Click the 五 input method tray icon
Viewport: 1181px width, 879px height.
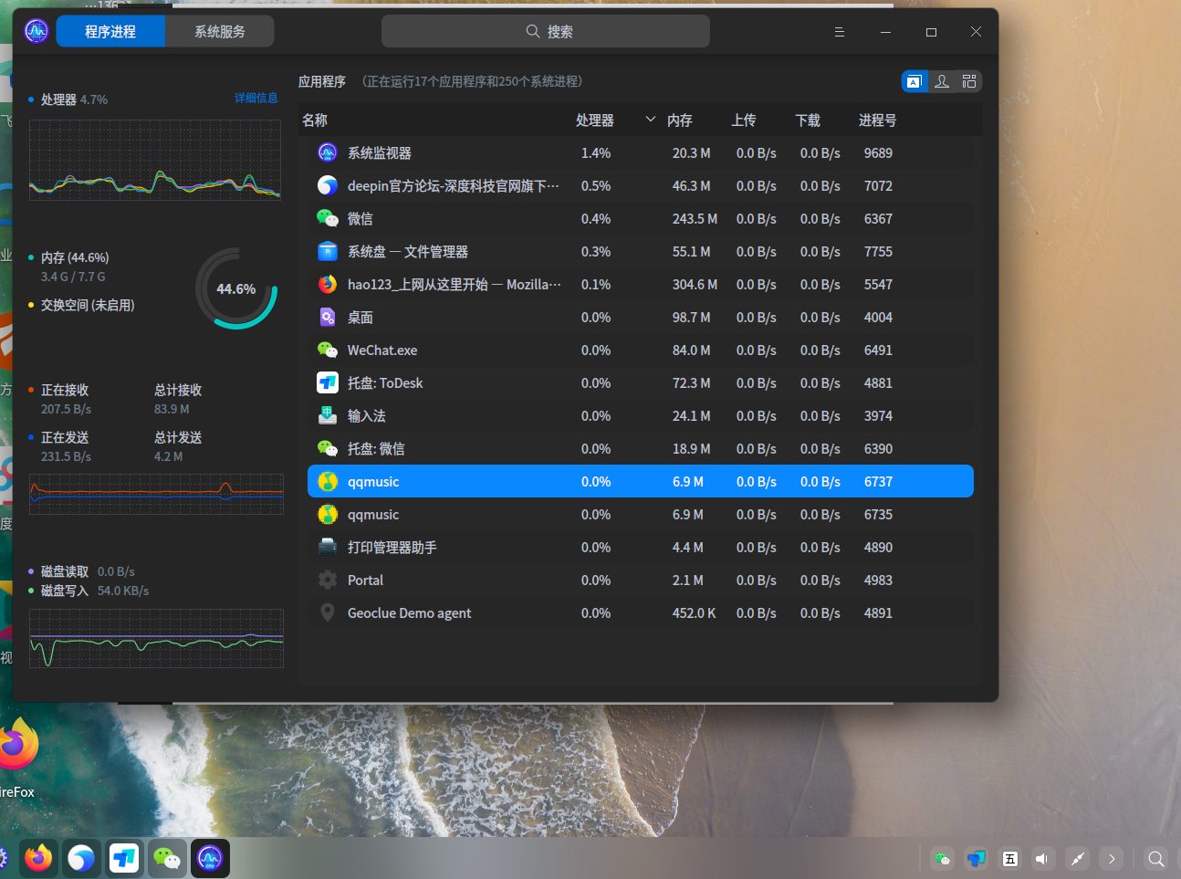pos(1010,859)
